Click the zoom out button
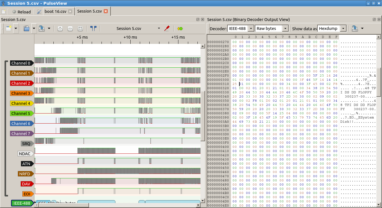Screen dimensions: 382x208 point(70,29)
